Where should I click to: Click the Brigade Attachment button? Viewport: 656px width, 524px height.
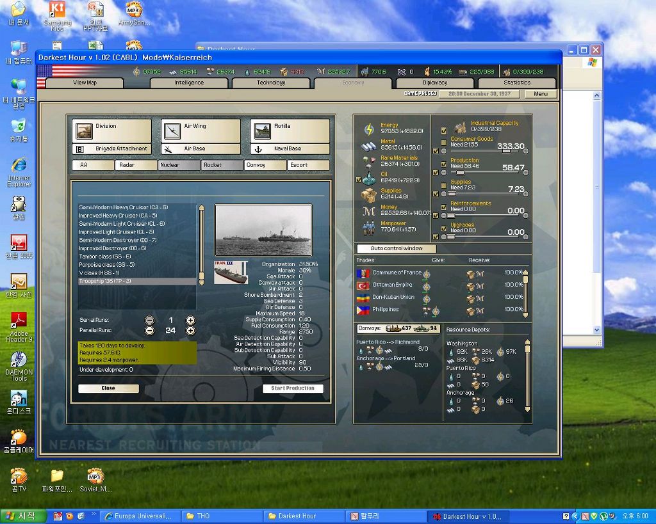[x=111, y=149]
